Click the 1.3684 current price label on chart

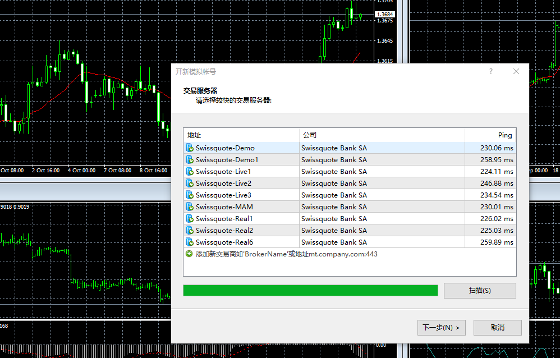pos(384,14)
